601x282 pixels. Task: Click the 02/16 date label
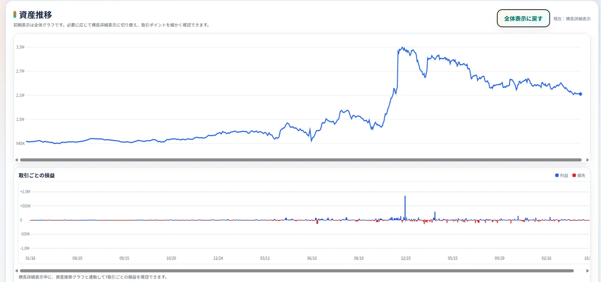pos(547,258)
